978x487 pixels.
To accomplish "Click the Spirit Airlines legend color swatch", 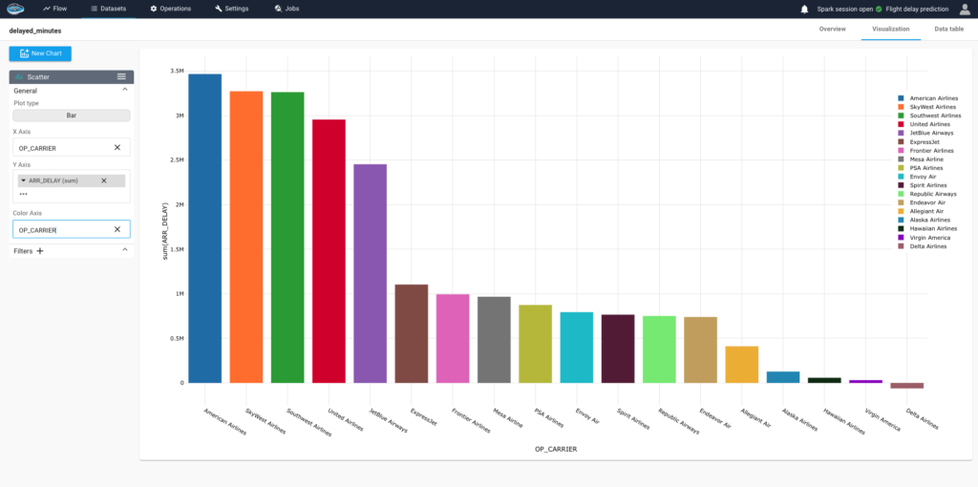I will [x=901, y=186].
